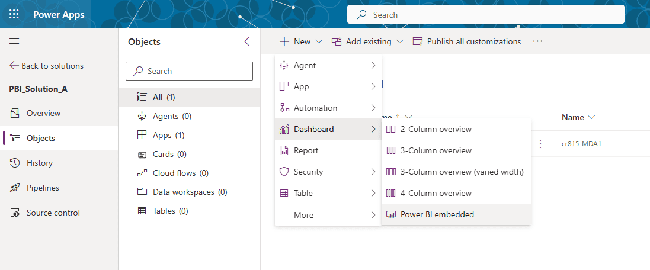
Task: Open the New dropdown arrow
Action: point(319,41)
